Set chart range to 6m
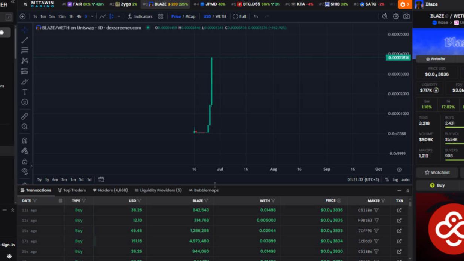 (55, 179)
